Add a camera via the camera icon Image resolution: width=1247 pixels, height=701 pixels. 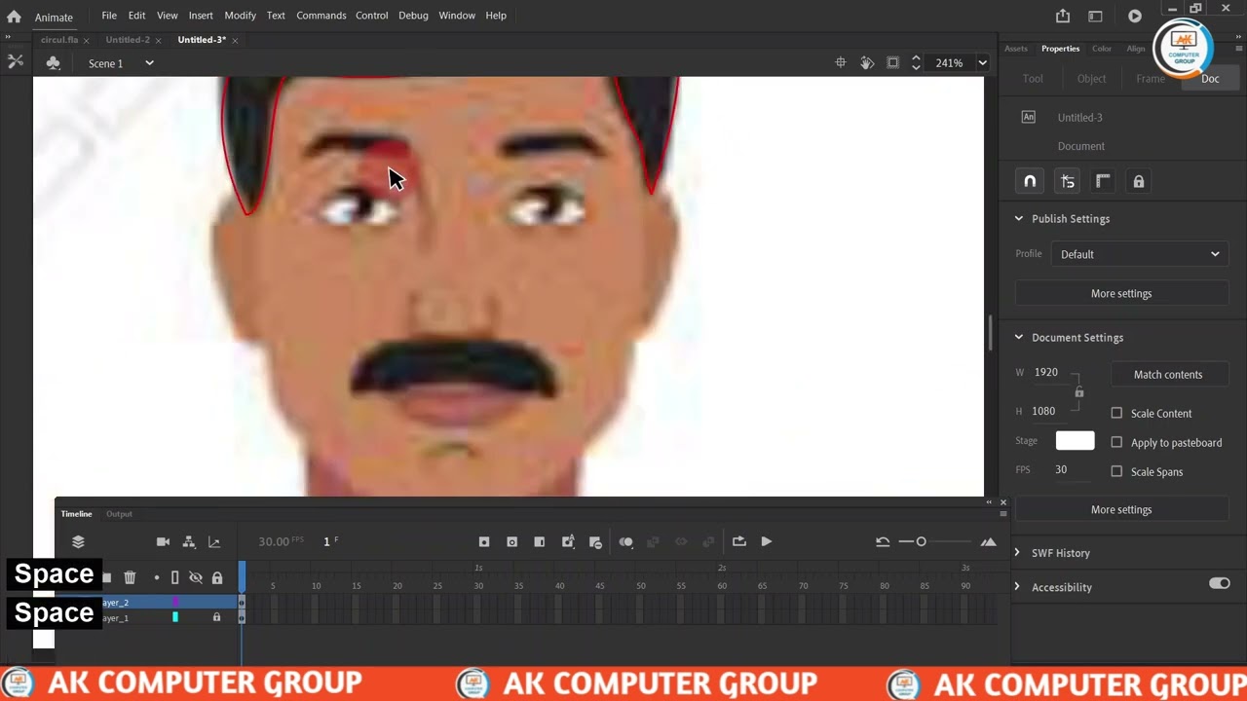tap(163, 541)
